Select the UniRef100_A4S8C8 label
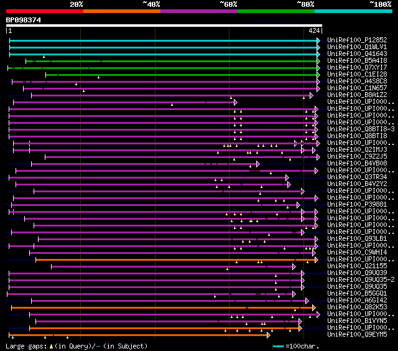This screenshot has height=351, width=398. (357, 82)
